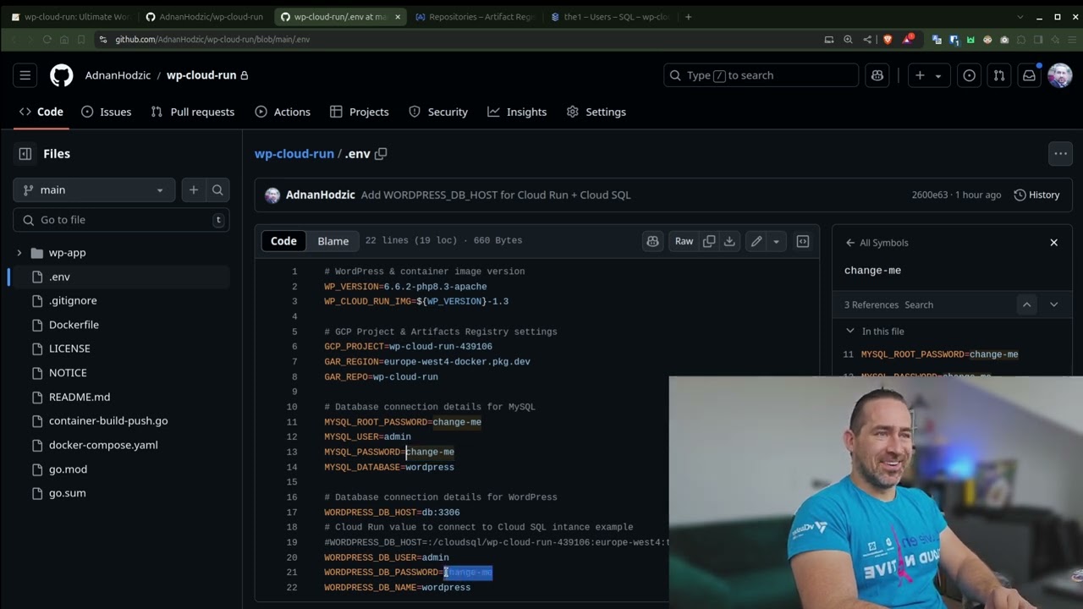Switch to the Code view
Image resolution: width=1083 pixels, height=609 pixels.
283,241
